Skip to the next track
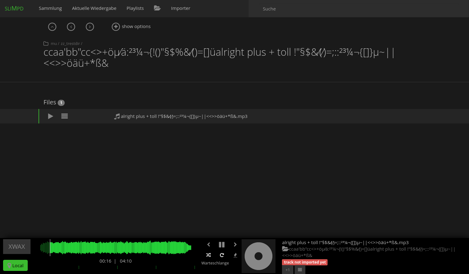The width and height of the screenshot is (469, 274). pyautogui.click(x=235, y=245)
